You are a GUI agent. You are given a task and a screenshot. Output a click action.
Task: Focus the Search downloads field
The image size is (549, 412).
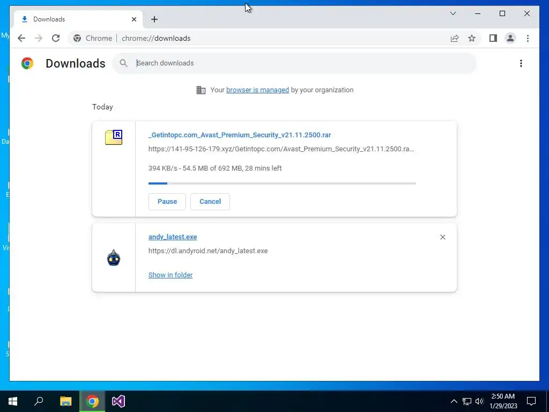coord(294,63)
